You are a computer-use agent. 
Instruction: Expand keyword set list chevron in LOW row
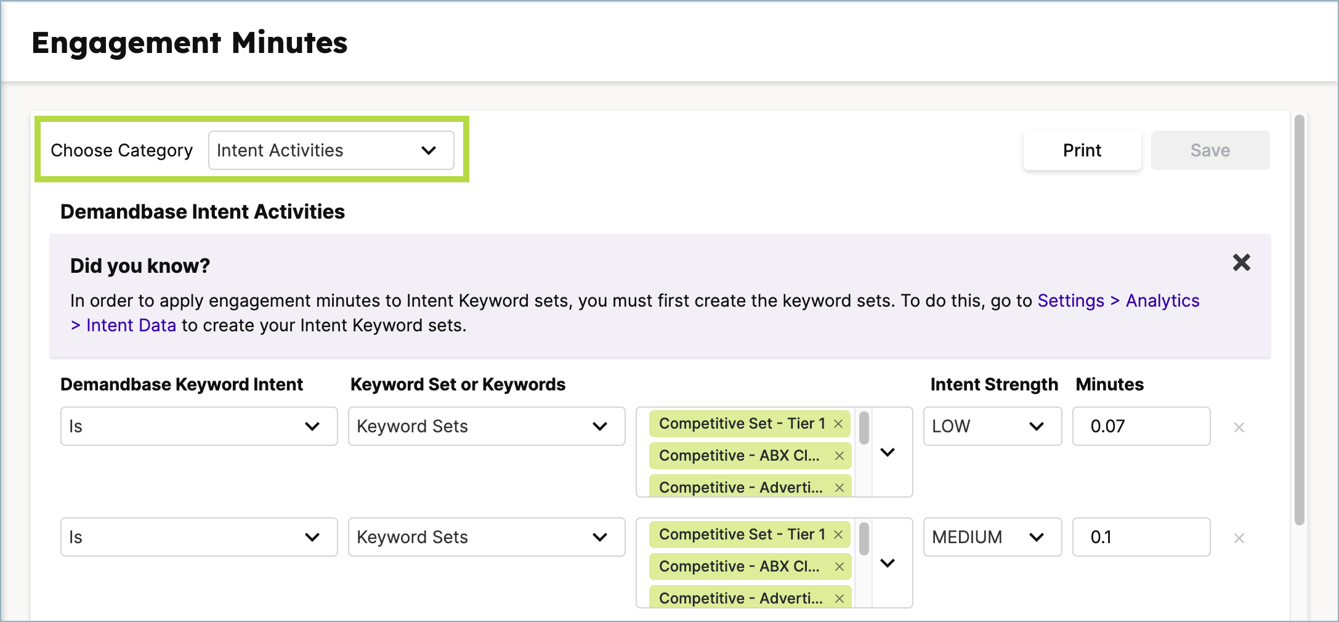(x=888, y=452)
